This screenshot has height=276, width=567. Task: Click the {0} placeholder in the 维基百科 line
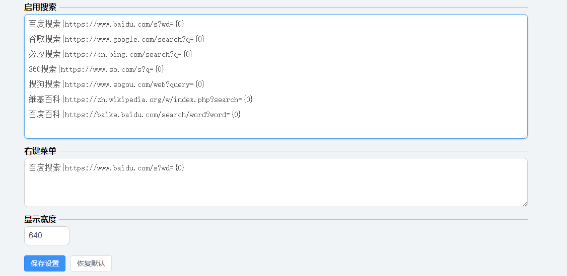(x=248, y=99)
